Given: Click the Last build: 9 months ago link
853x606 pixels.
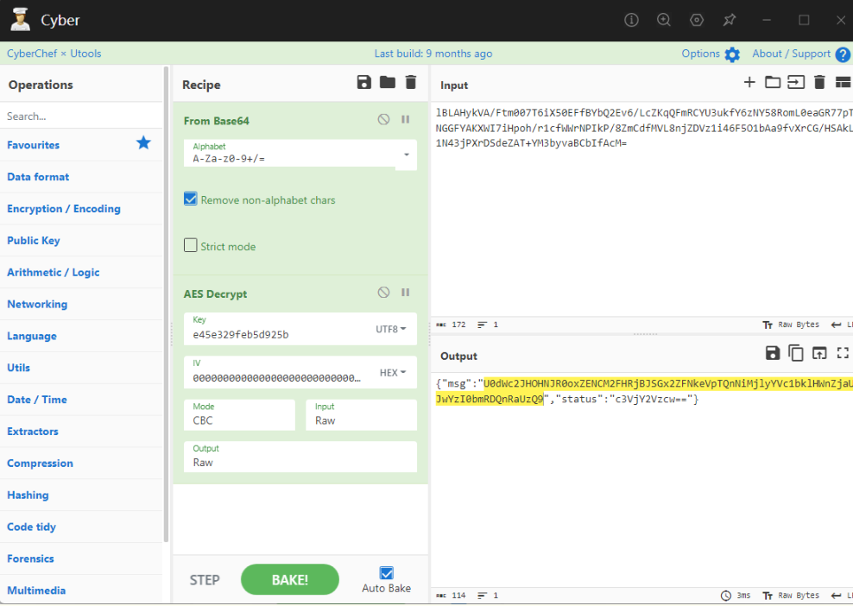Looking at the screenshot, I should pyautogui.click(x=433, y=54).
